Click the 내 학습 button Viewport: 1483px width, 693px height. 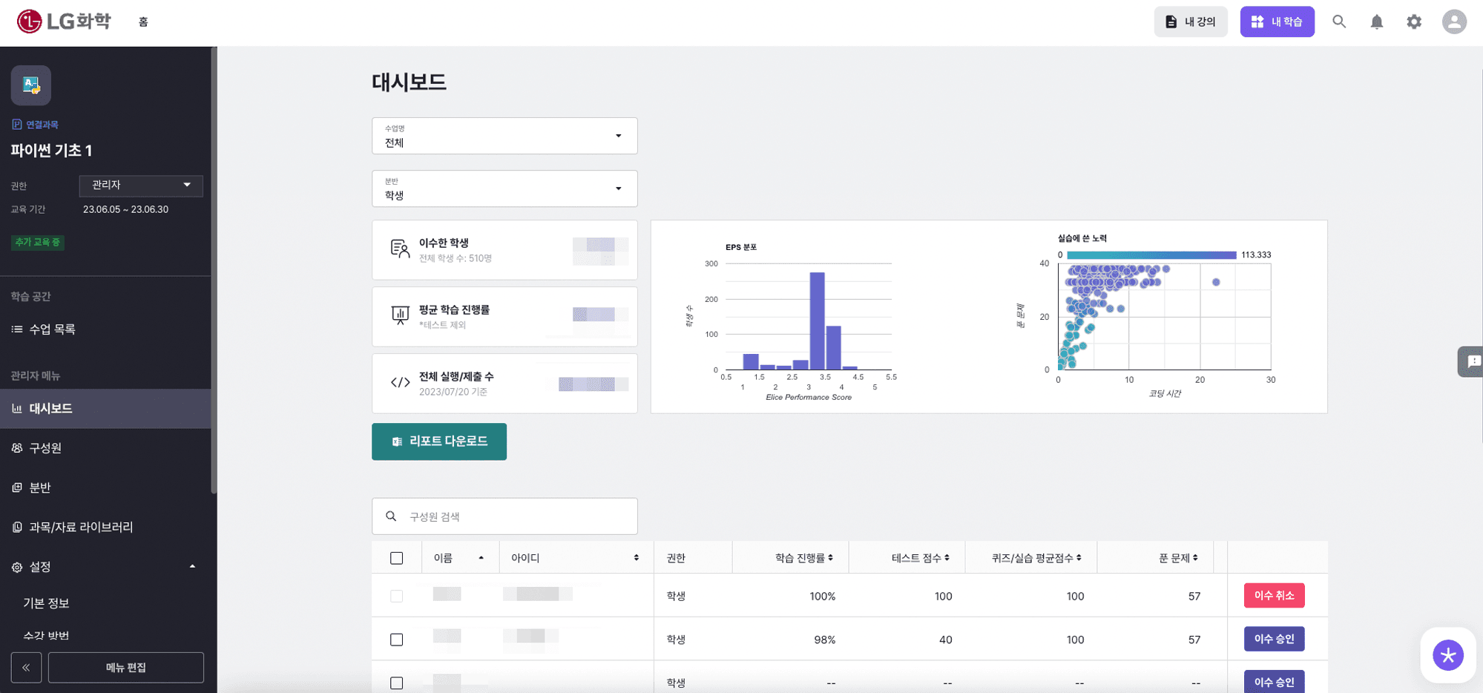[1277, 22]
